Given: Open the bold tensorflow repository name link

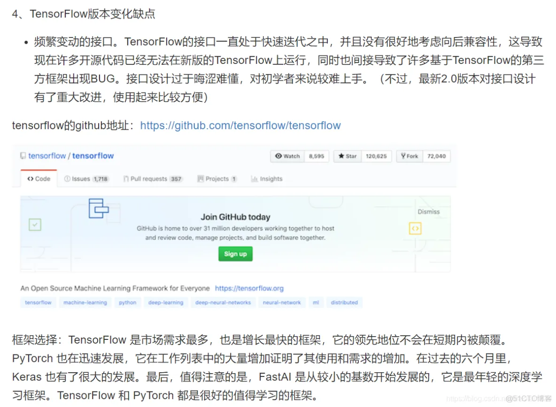Looking at the screenshot, I should tap(93, 156).
